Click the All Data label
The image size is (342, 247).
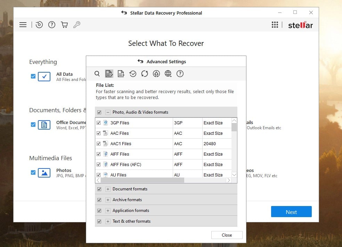[64, 74]
